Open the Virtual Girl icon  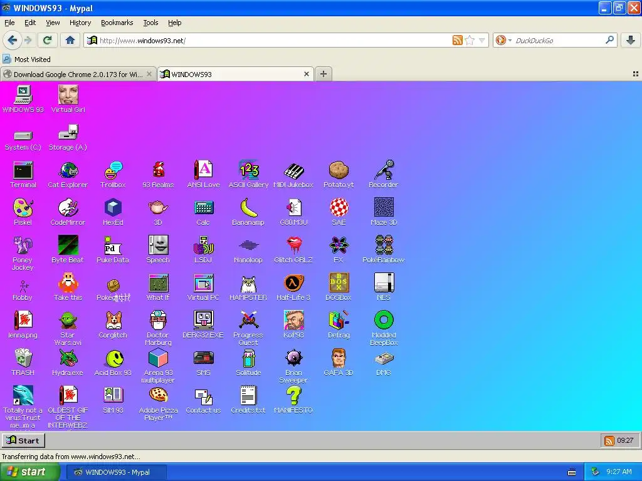[x=68, y=100]
